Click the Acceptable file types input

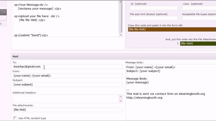pos(199,18)
